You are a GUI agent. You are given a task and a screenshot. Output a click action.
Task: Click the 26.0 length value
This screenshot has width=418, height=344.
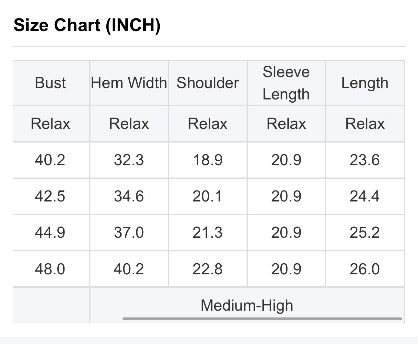pyautogui.click(x=365, y=269)
